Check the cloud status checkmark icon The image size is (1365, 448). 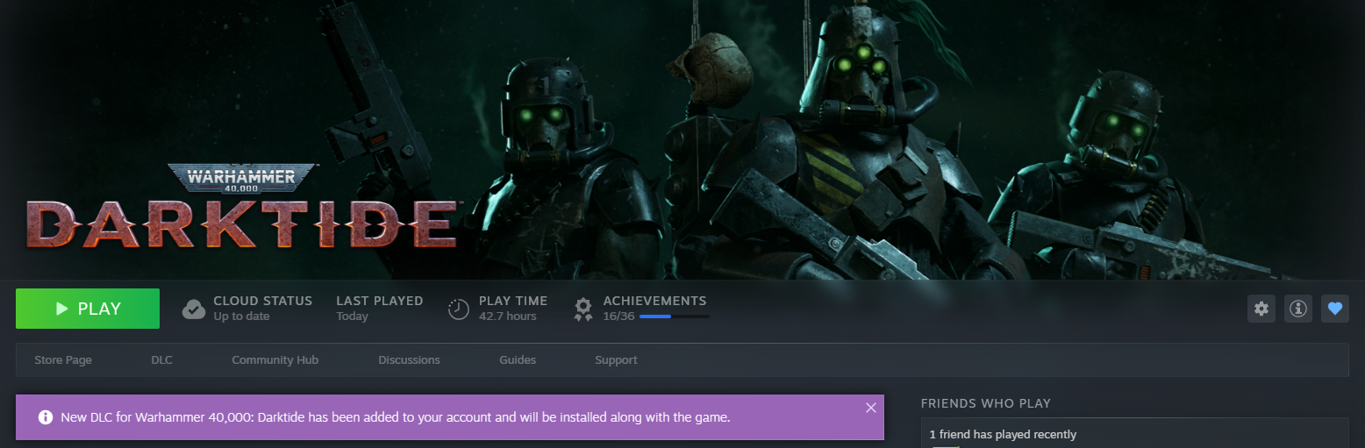pos(194,309)
